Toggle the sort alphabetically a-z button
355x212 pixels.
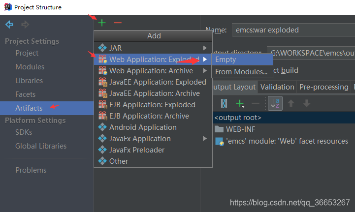click(x=275, y=103)
